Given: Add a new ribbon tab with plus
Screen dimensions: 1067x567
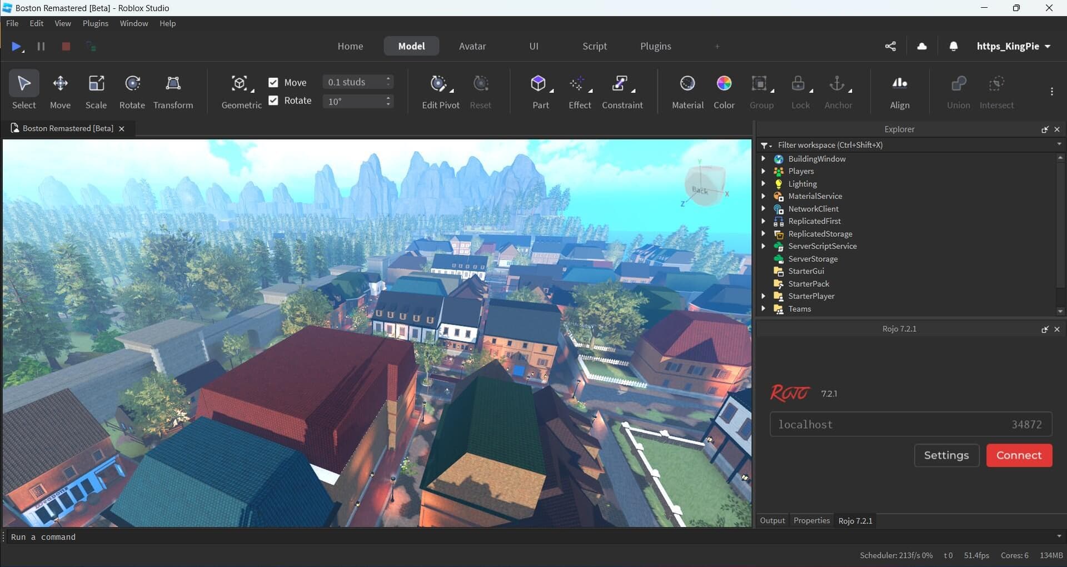Looking at the screenshot, I should click(x=717, y=46).
